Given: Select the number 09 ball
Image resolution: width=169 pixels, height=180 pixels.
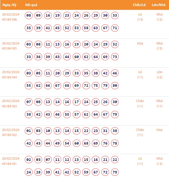Looking at the screenshot, I should point(38,16).
